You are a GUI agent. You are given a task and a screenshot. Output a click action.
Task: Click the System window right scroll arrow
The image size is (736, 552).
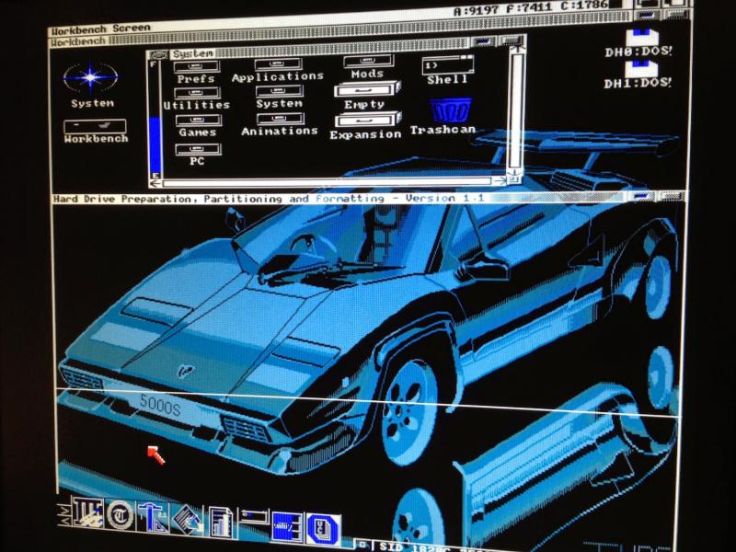[x=500, y=180]
